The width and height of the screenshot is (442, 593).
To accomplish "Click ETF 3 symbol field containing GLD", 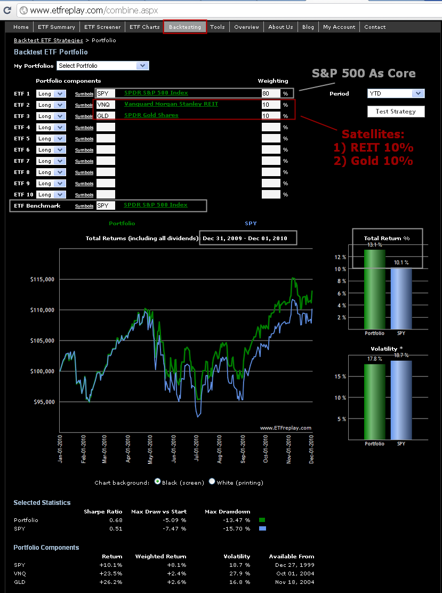I will [x=106, y=116].
